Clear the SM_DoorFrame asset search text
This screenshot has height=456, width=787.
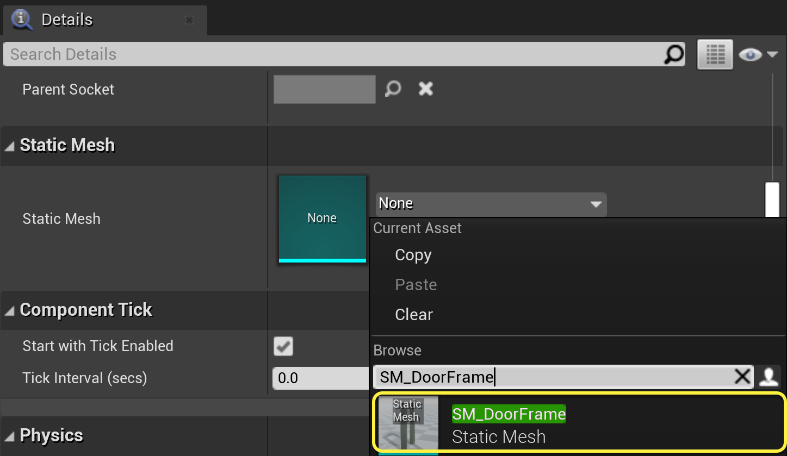(x=742, y=377)
